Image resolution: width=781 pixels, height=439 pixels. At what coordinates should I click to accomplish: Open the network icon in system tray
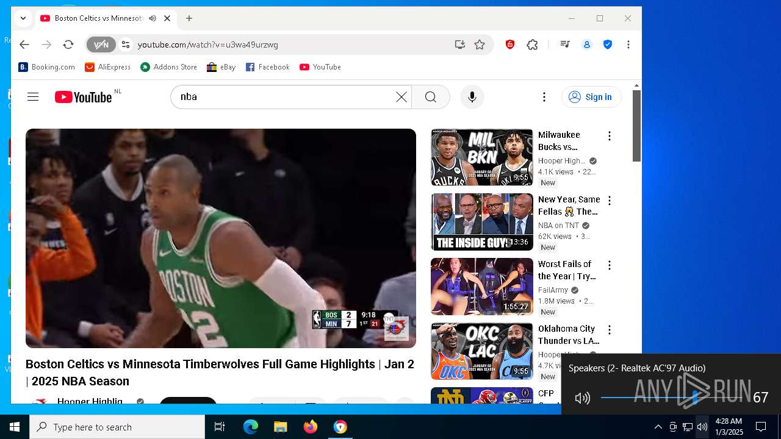[688, 427]
